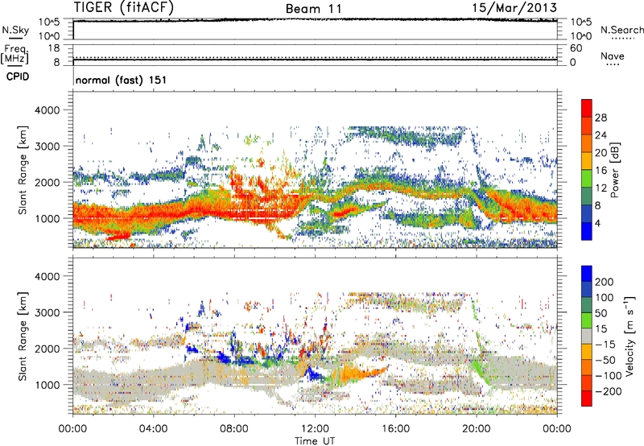Click the 28 dB power scale value

[x=601, y=118]
